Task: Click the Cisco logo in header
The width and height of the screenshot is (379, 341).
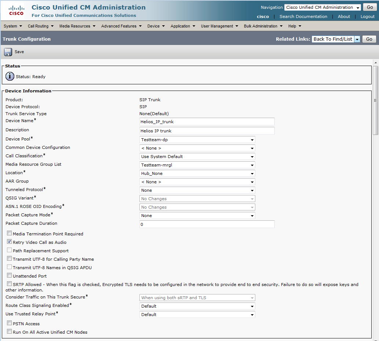Action: 16,11
